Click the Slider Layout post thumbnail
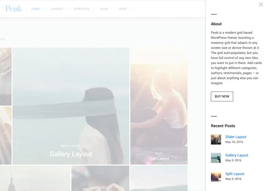267x191 pixels. coord(216,139)
